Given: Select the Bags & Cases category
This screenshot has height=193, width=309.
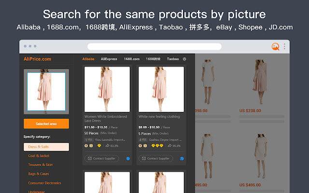Looking at the screenshot, I should [x=39, y=174].
